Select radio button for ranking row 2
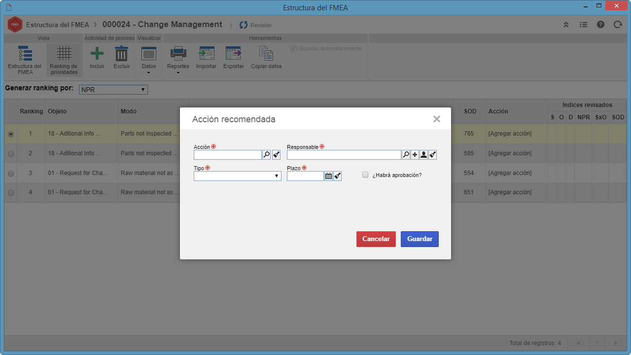The height and width of the screenshot is (355, 631). point(11,154)
